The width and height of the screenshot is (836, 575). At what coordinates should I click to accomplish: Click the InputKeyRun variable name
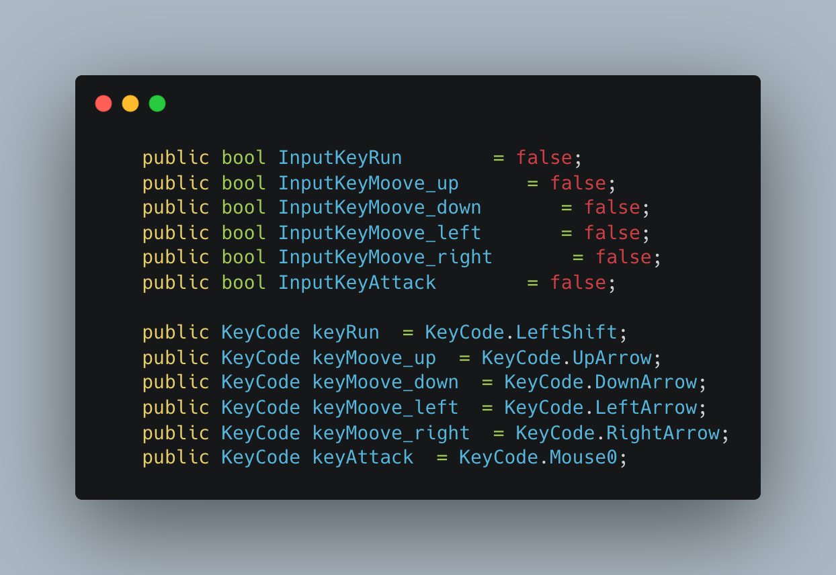point(340,158)
